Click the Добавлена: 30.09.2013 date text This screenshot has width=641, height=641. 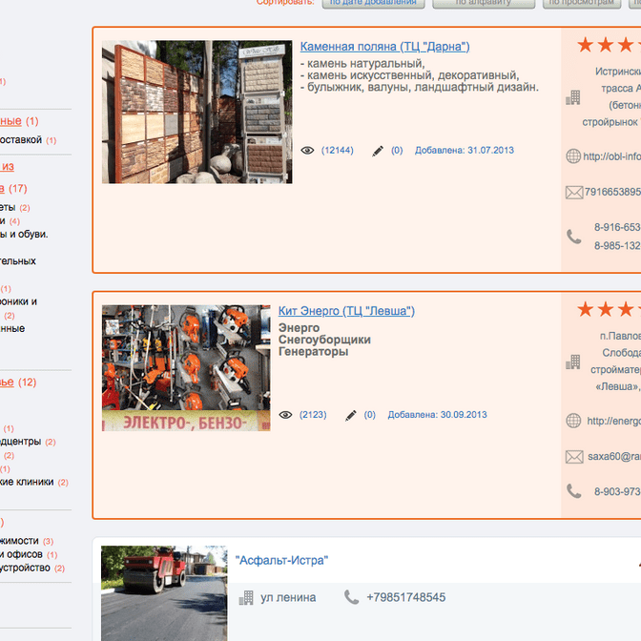pos(437,415)
